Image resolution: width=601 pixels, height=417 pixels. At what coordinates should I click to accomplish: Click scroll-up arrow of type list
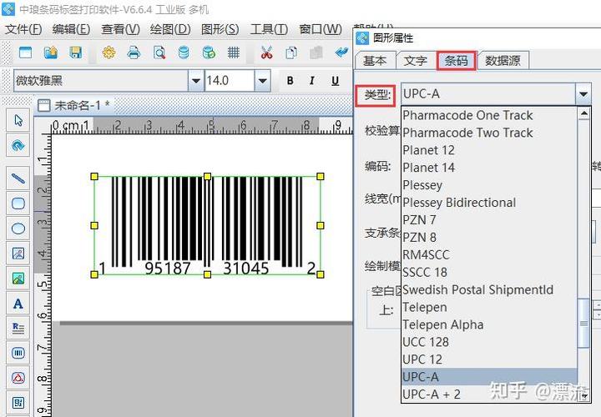coord(583,113)
